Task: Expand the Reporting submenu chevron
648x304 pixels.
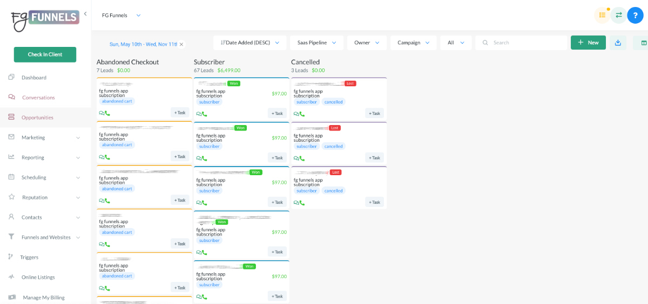Action: click(x=78, y=157)
